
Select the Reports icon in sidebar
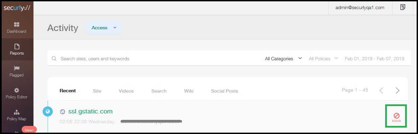pyautogui.click(x=17, y=46)
